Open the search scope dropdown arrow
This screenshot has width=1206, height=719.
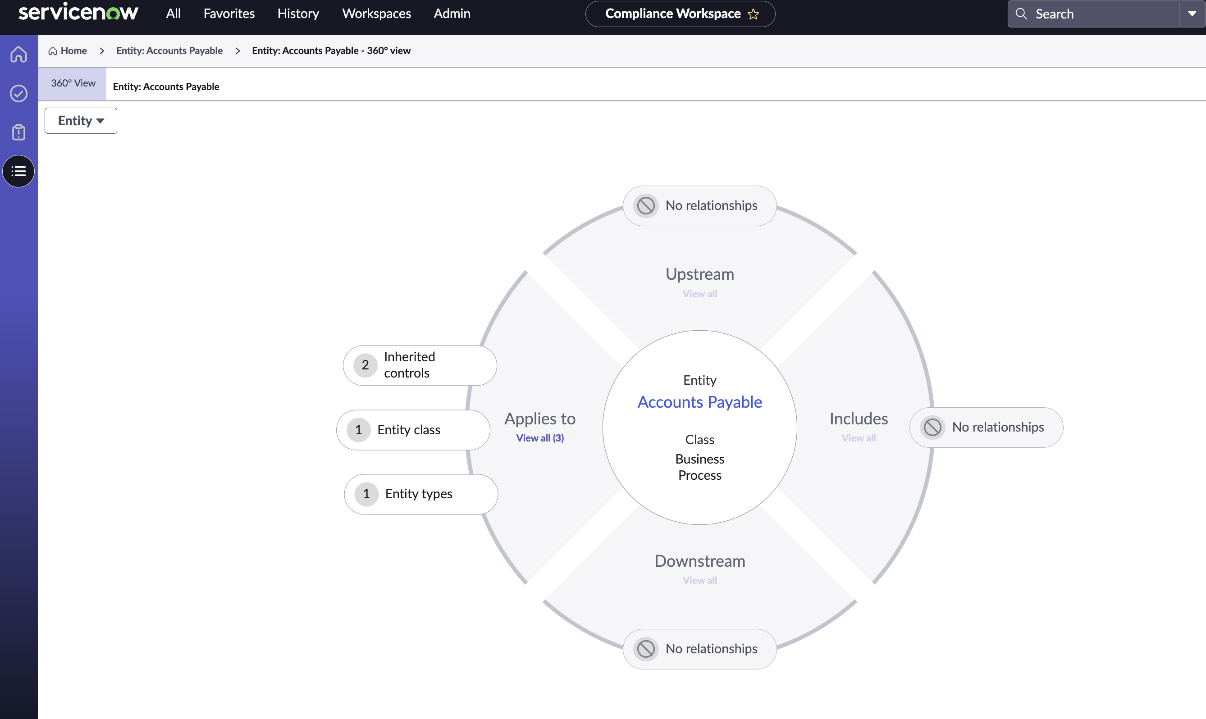click(1192, 14)
